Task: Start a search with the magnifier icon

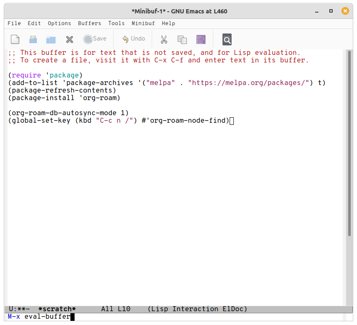Action: [227, 39]
